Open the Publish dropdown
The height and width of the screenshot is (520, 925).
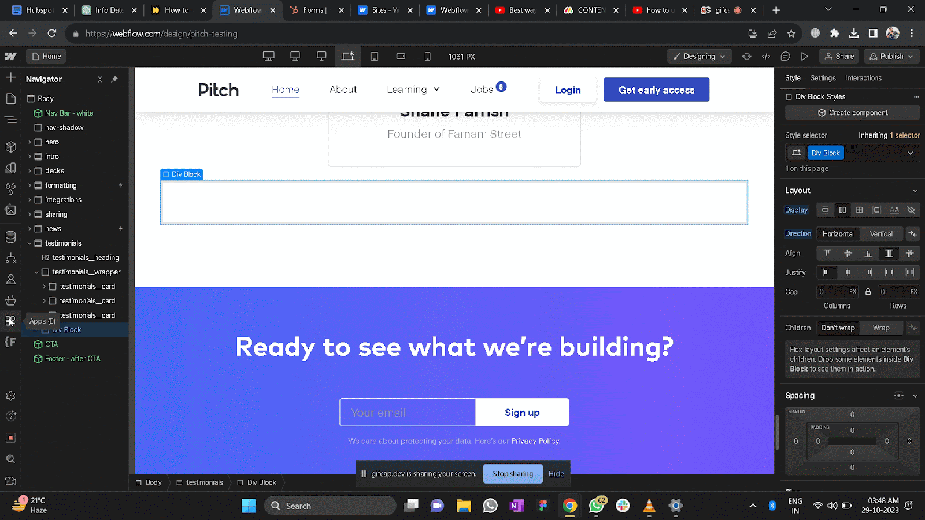point(891,56)
